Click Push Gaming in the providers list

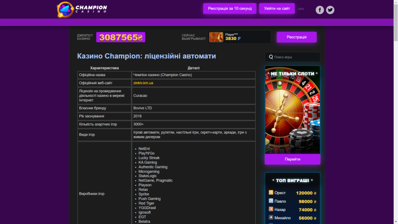tap(150, 199)
